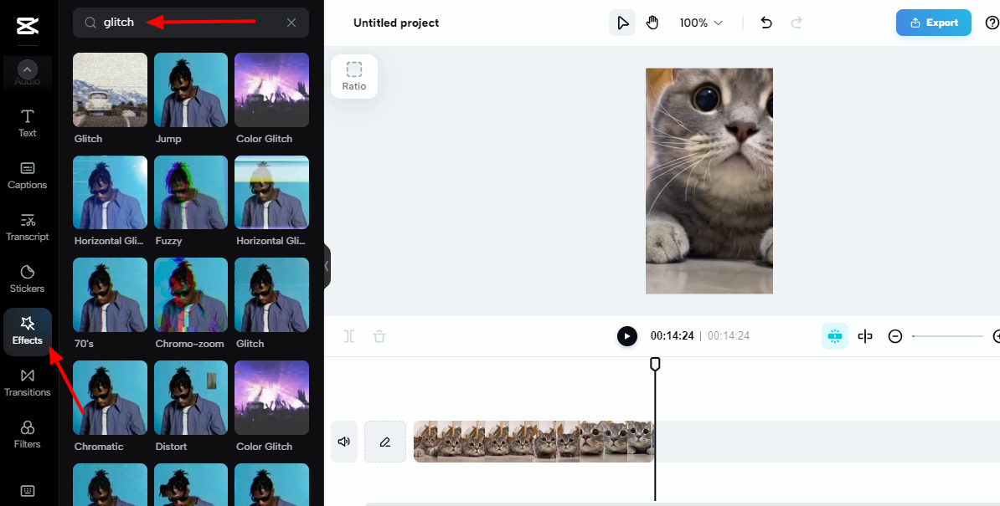Screen dimensions: 1000x506
Task: Apply the Color Glitch effect beside Distort
Action: tap(271, 398)
